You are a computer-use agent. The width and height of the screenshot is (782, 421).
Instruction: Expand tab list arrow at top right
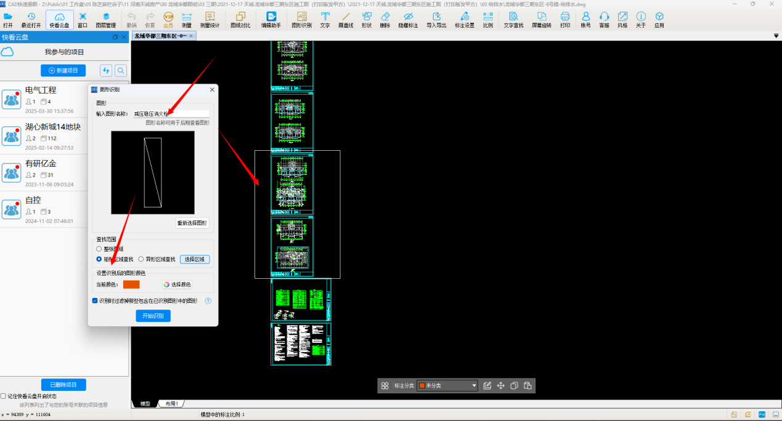tap(776, 36)
